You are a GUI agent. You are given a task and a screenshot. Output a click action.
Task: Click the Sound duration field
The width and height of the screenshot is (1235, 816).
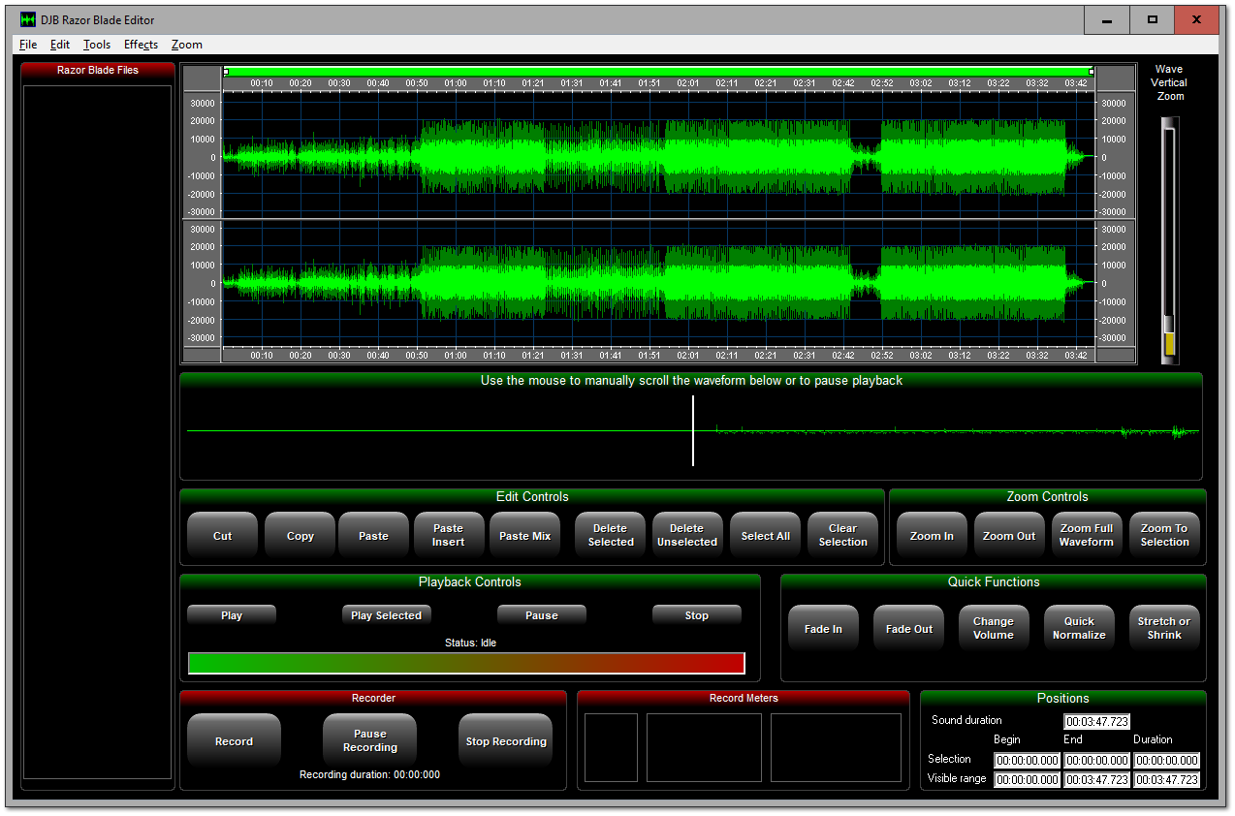[1097, 722]
